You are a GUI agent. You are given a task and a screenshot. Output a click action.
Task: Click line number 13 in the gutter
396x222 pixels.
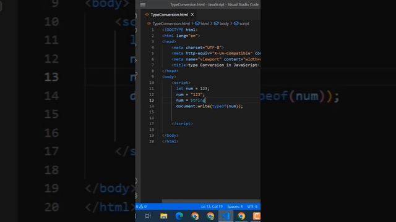(x=151, y=100)
